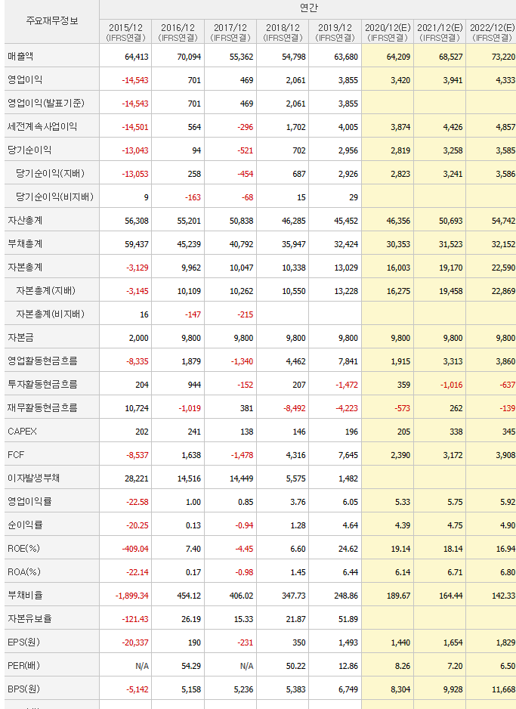The width and height of the screenshot is (516, 709).
Task: Select the 주요재무정보 header cell
Action: [x=52, y=20]
